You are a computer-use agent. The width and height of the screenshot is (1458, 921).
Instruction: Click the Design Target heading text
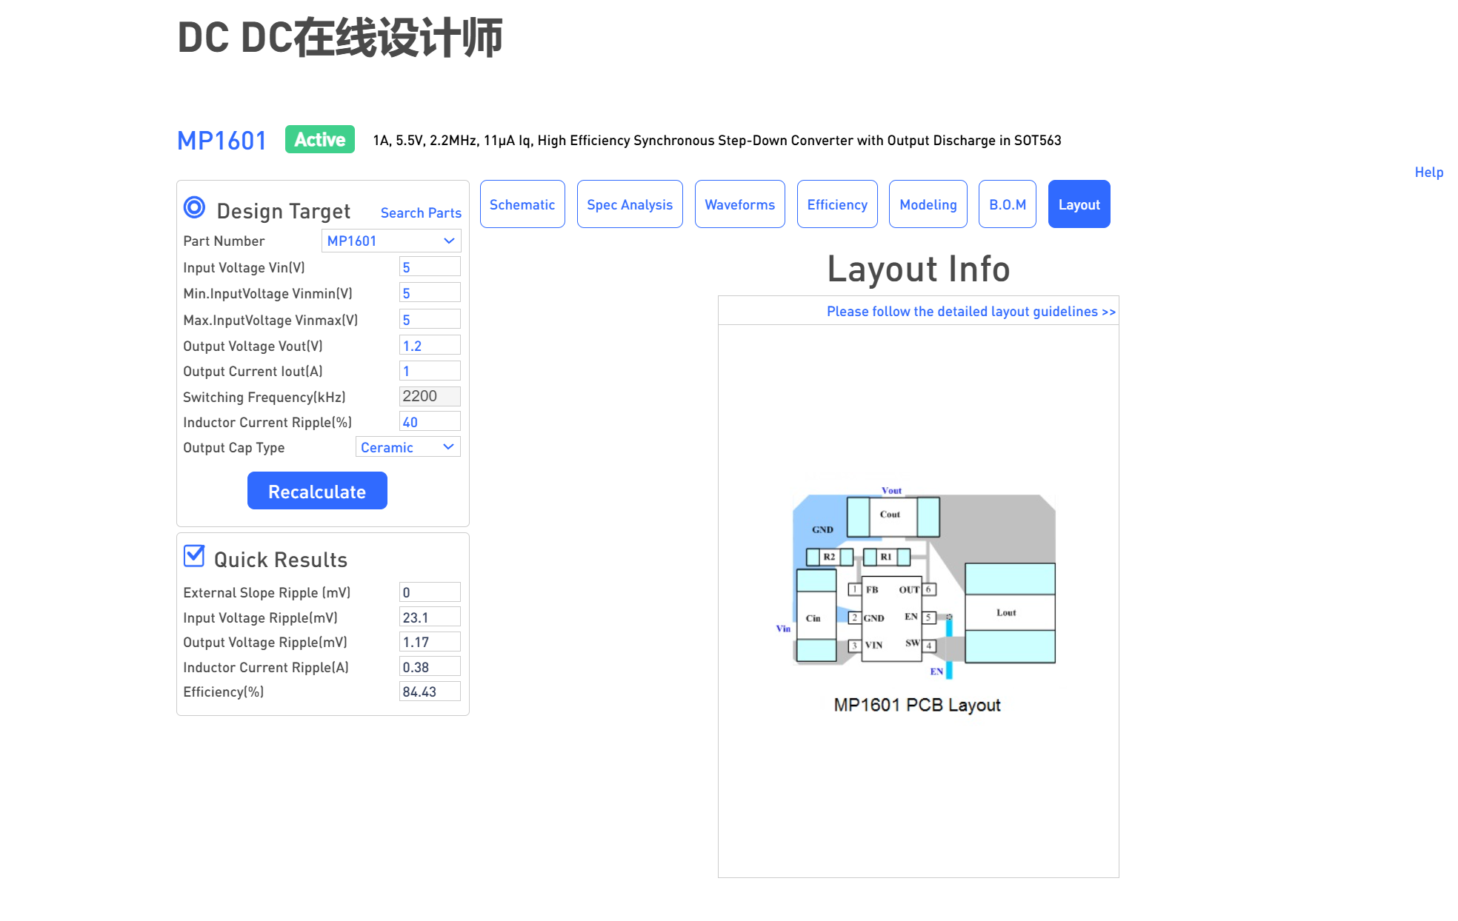[x=284, y=211]
